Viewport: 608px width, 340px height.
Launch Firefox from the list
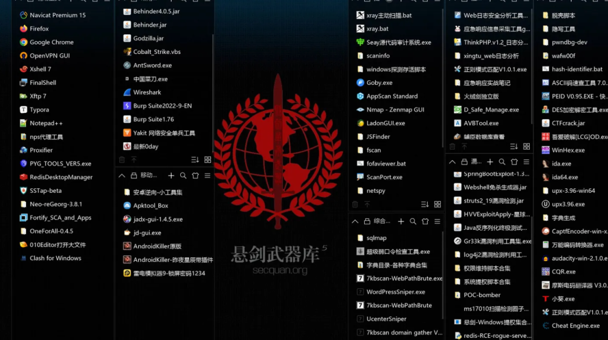[34, 29]
